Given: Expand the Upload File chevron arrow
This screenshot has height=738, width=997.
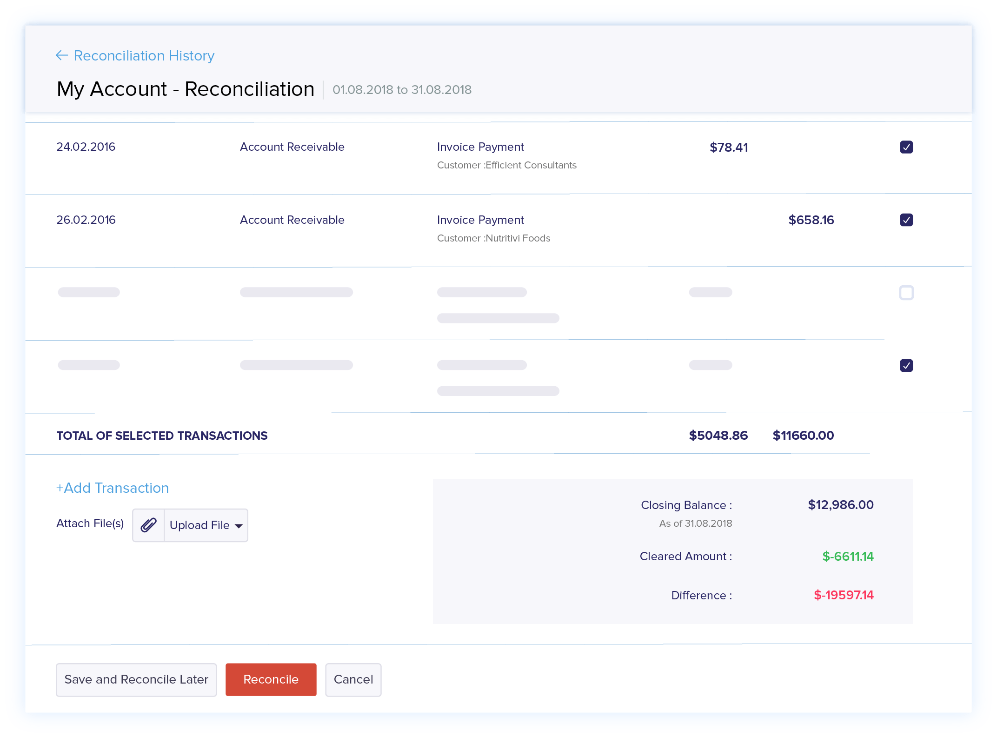Looking at the screenshot, I should (x=239, y=525).
